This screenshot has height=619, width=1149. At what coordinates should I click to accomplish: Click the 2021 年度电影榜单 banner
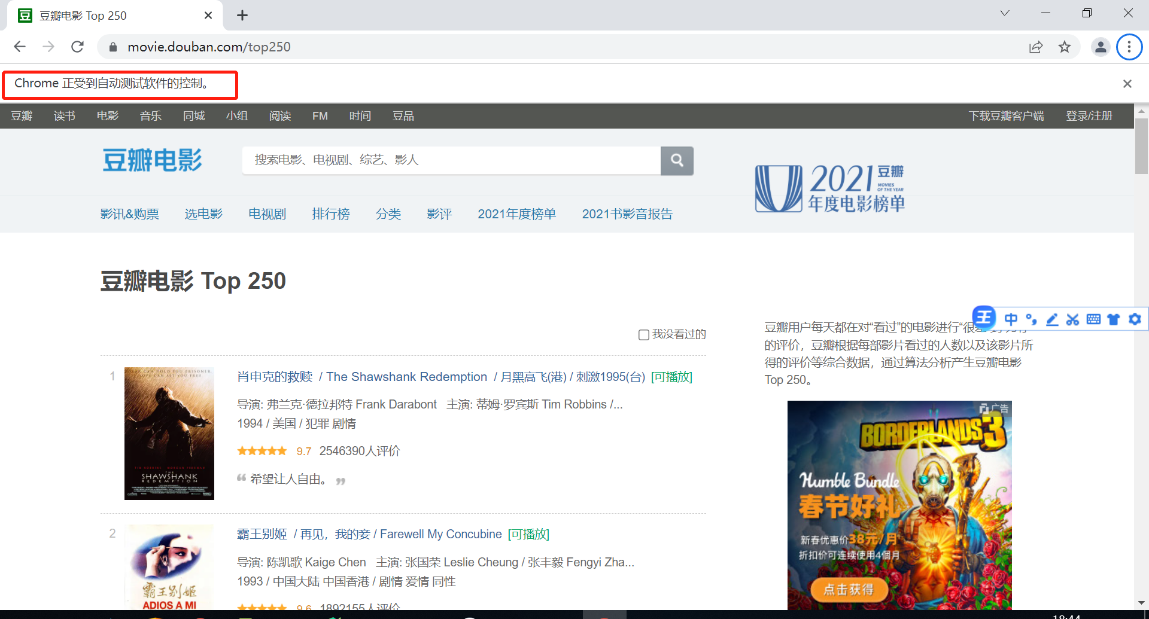click(829, 188)
